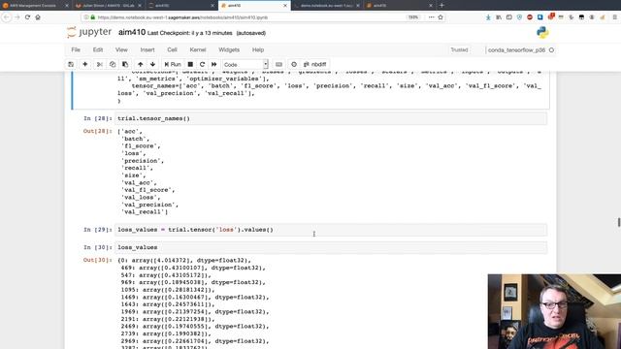The width and height of the screenshot is (621, 349).
Task: Restart kernel and run all cells icon
Action: click(x=213, y=65)
